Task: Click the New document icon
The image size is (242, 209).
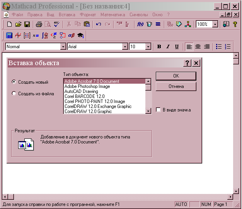Action: [x=9, y=24]
